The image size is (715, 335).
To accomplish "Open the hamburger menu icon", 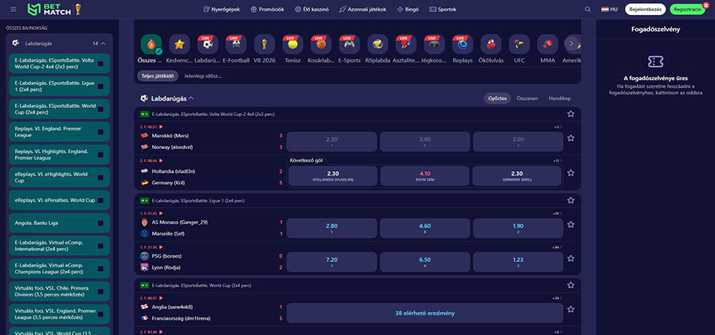I will pos(13,9).
